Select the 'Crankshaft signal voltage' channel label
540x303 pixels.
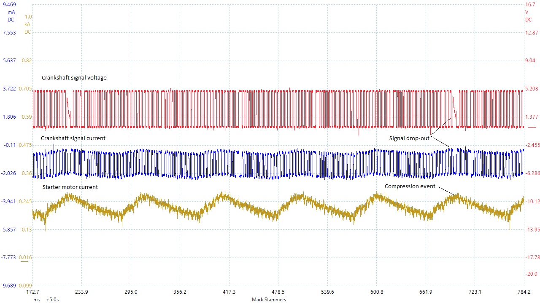click(x=74, y=77)
